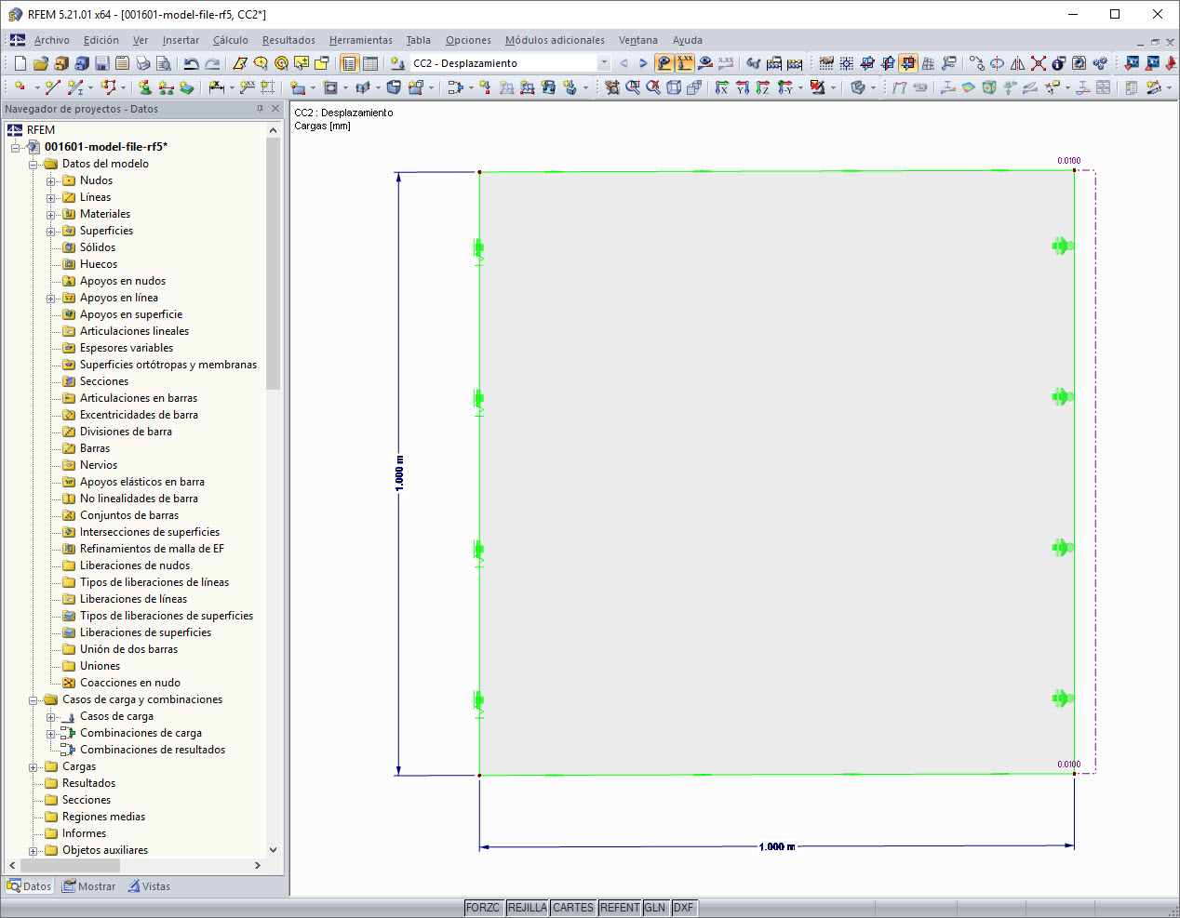Click the Undo icon
This screenshot has width=1180, height=918.
coord(192,63)
